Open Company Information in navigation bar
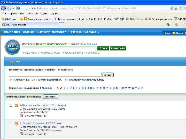 tap(52, 32)
